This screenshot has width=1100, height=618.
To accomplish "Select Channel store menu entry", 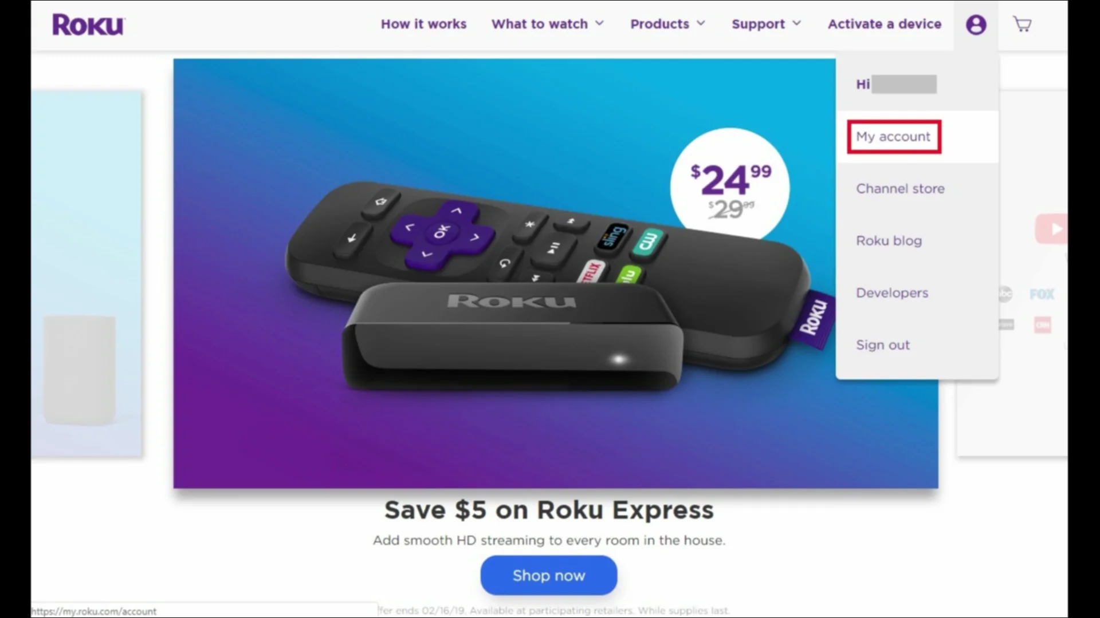I will (900, 189).
